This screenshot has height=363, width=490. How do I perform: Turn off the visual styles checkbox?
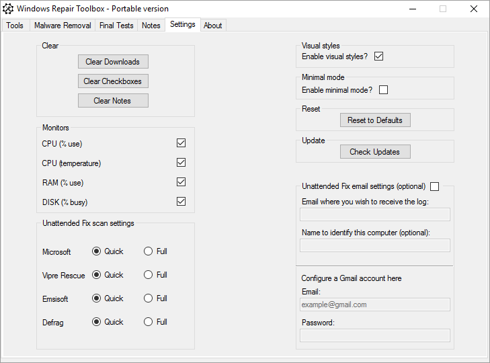pyautogui.click(x=379, y=56)
